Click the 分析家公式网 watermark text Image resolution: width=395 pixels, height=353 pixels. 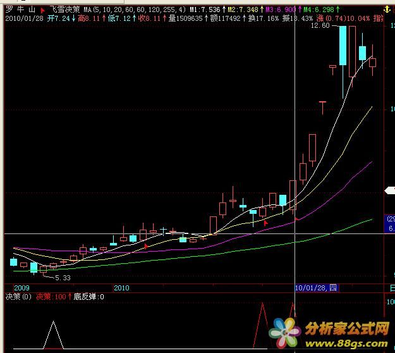click(346, 329)
